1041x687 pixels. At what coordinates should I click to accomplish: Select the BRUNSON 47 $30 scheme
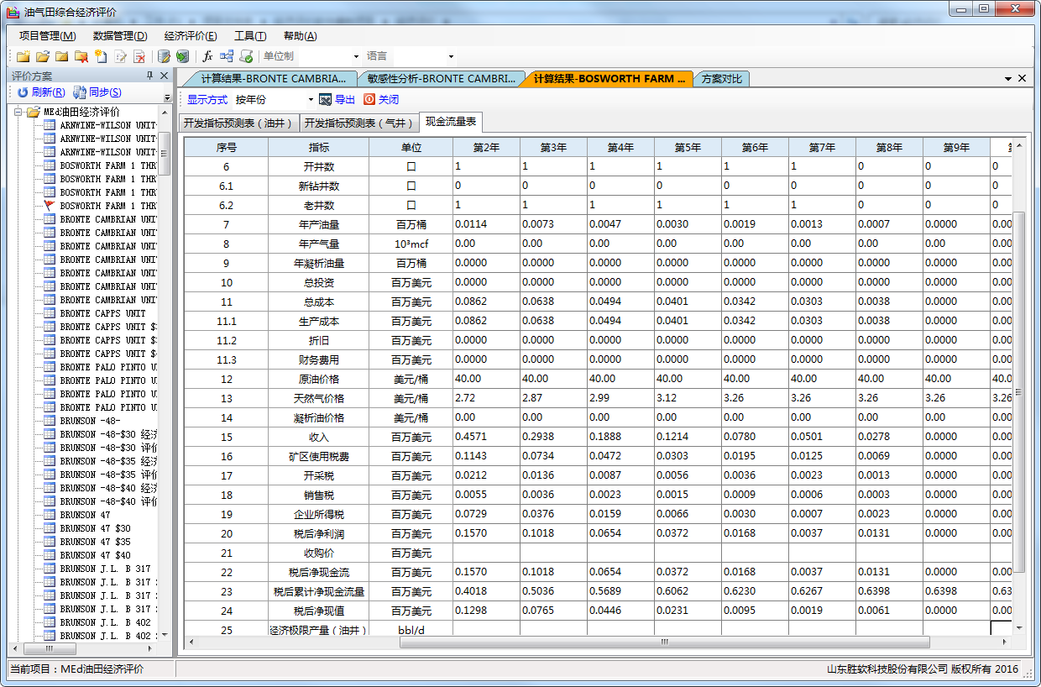point(95,528)
